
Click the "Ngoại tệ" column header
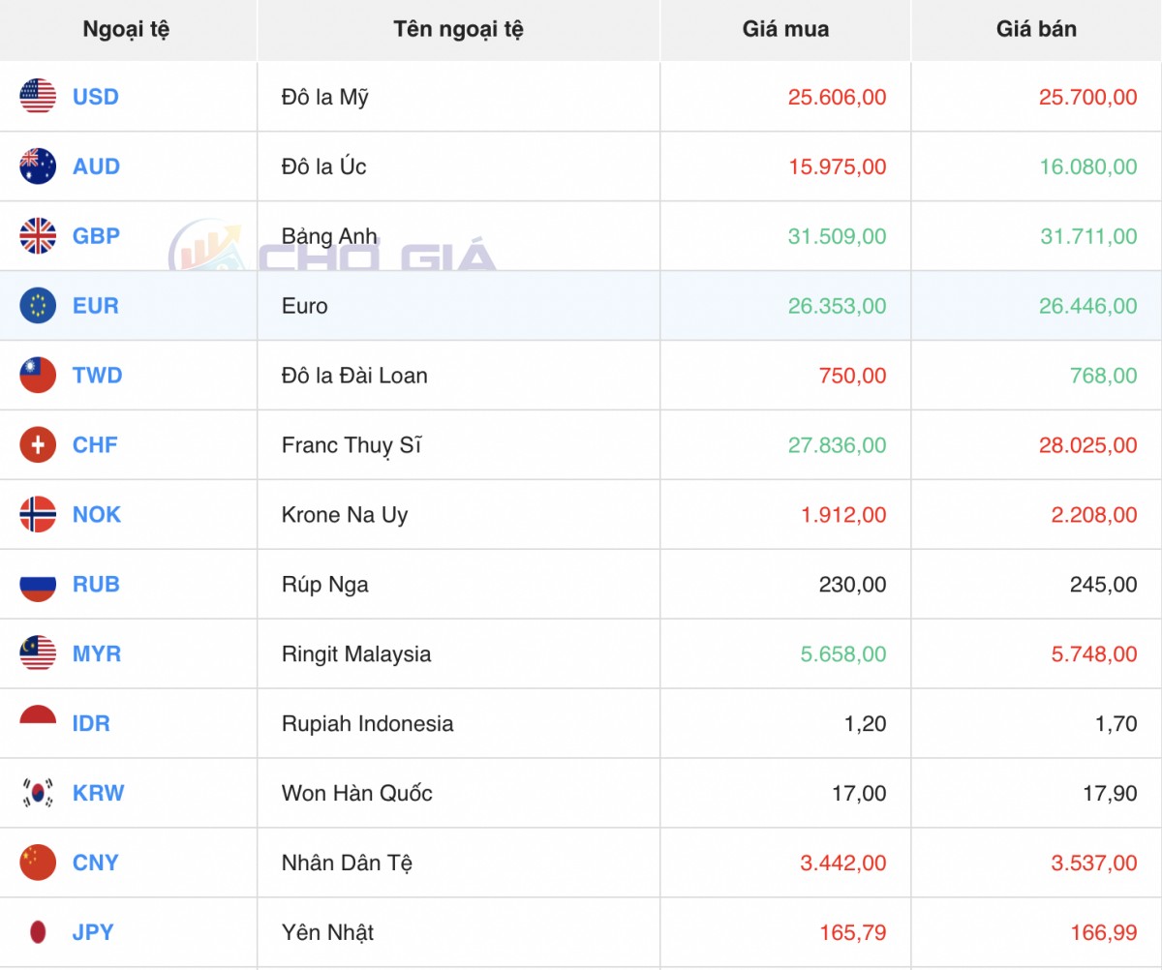[126, 29]
